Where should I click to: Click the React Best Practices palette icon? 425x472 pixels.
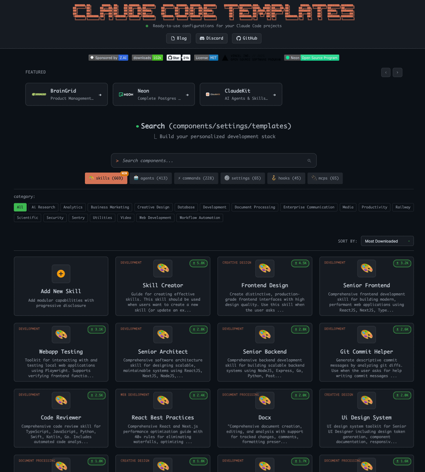pyautogui.click(x=163, y=401)
